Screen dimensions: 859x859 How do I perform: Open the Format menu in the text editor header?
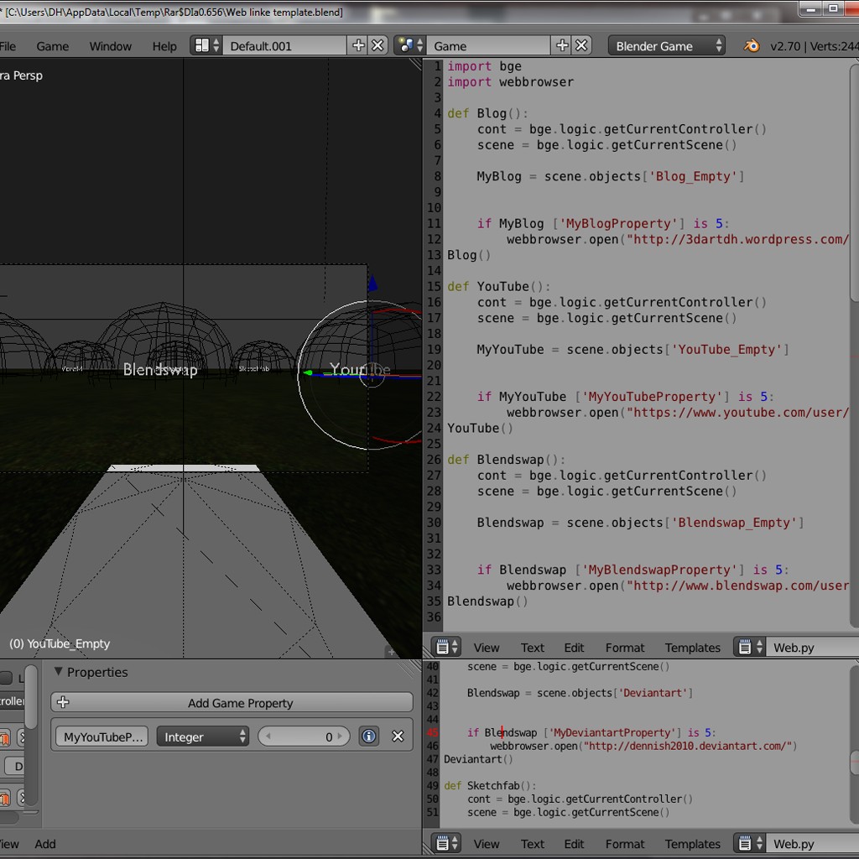[x=625, y=647]
